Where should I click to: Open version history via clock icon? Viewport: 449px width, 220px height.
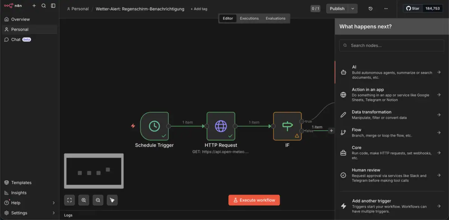pos(370,8)
